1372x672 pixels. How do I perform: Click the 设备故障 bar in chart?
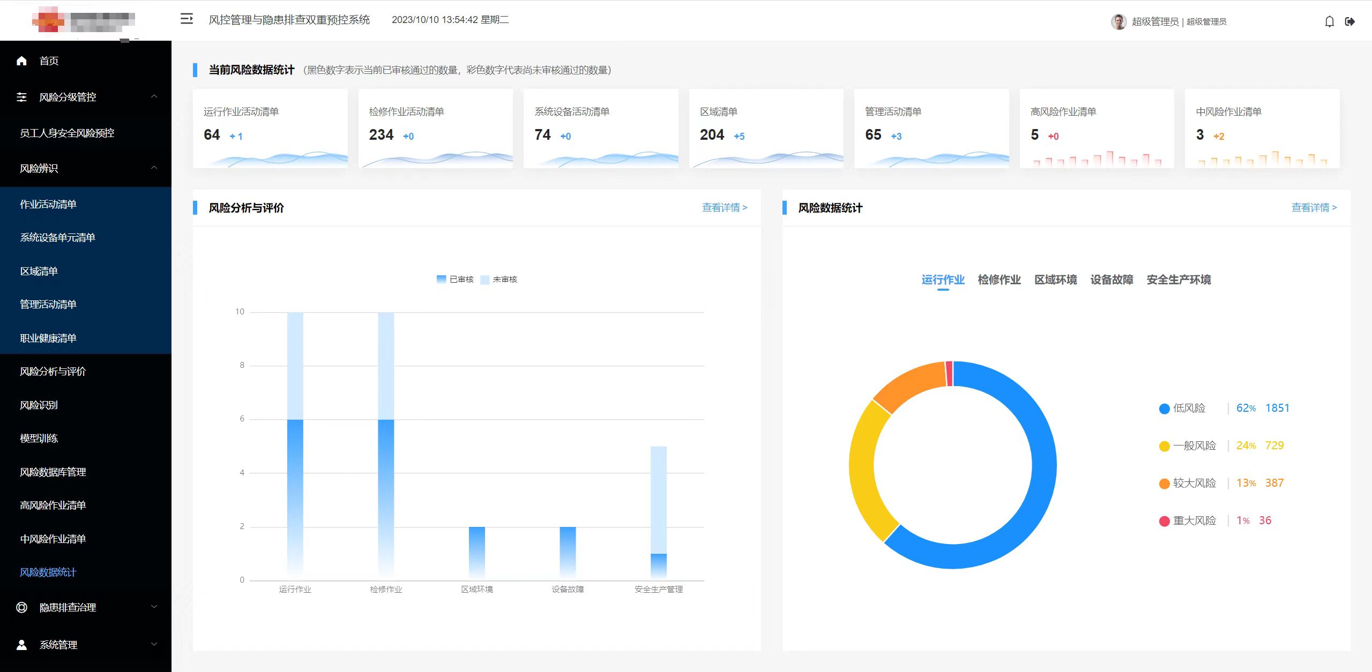[x=568, y=553]
